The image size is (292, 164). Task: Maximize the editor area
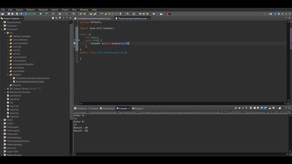click(289, 18)
